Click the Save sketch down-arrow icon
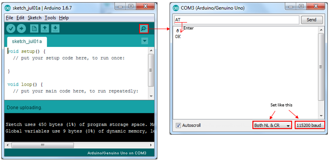 (x=55, y=29)
